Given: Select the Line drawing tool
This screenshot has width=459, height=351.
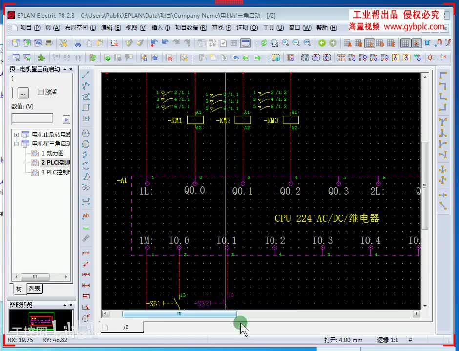Looking at the screenshot, I should [x=86, y=75].
